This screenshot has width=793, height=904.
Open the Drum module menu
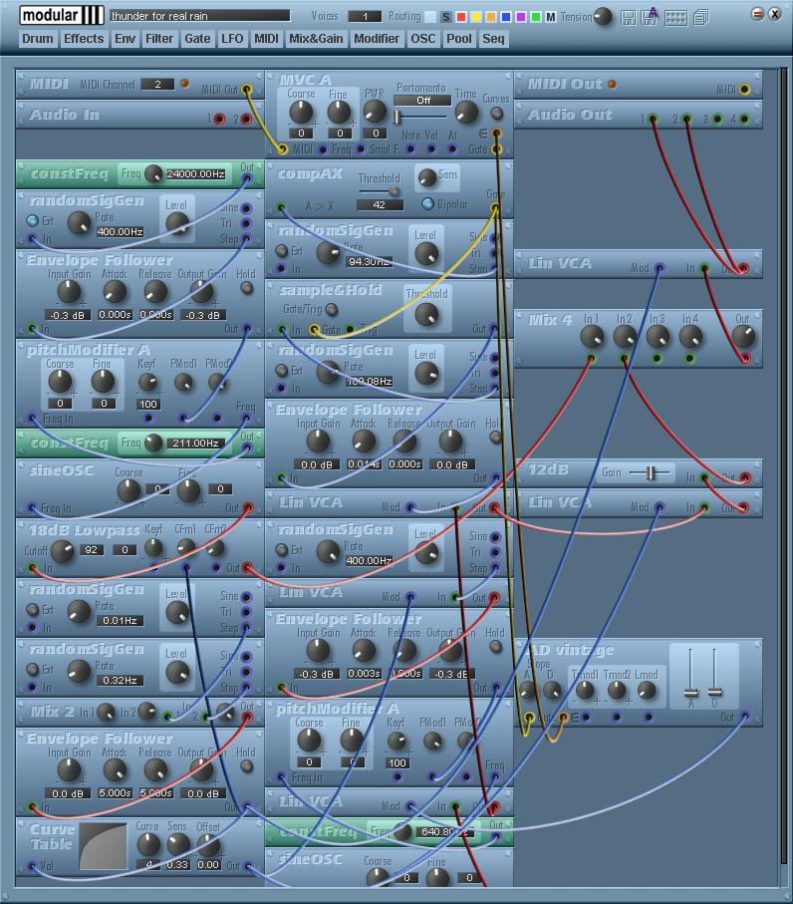tap(38, 39)
